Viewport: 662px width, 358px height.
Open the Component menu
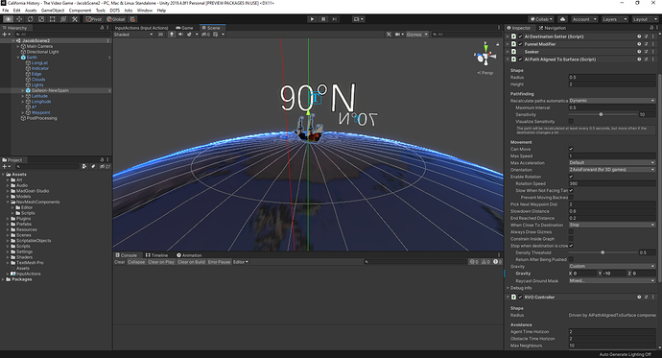click(x=80, y=11)
